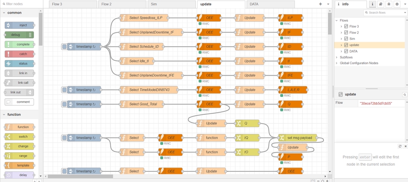Image resolution: width=408 pixels, height=182 pixels.
Task: Open the information sidebar icon button
Action: (x=373, y=4)
